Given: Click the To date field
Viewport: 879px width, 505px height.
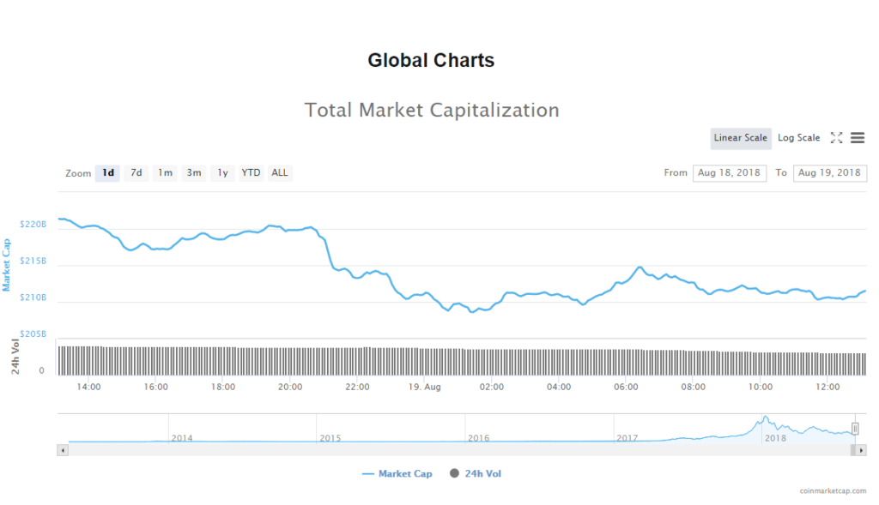Looking at the screenshot, I should 829,173.
